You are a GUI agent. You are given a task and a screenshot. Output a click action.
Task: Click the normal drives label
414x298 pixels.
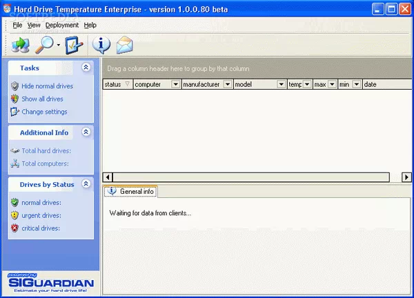[x=41, y=203]
